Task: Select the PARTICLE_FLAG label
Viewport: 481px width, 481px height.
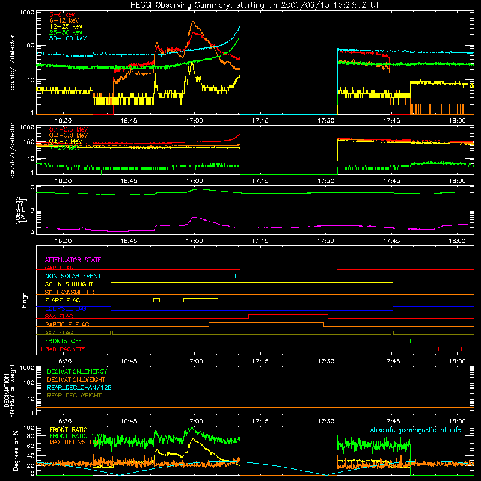Action: tap(67, 324)
